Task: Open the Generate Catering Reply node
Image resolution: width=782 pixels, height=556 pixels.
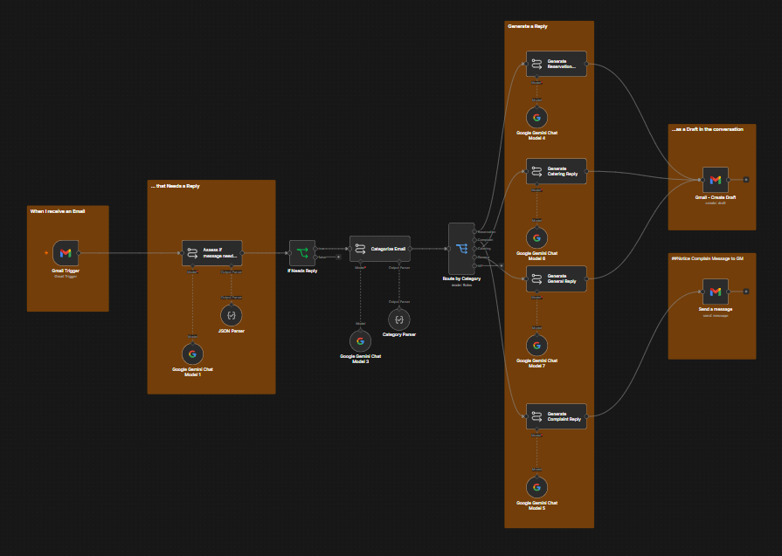Action: pos(556,171)
